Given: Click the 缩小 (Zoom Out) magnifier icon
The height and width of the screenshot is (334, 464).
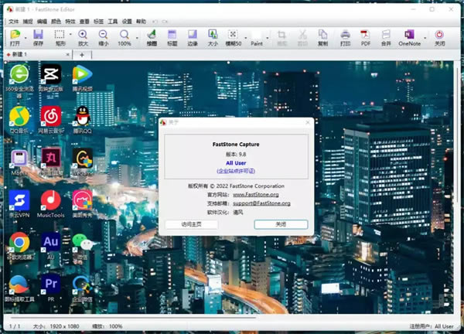Looking at the screenshot, I should pos(103,38).
